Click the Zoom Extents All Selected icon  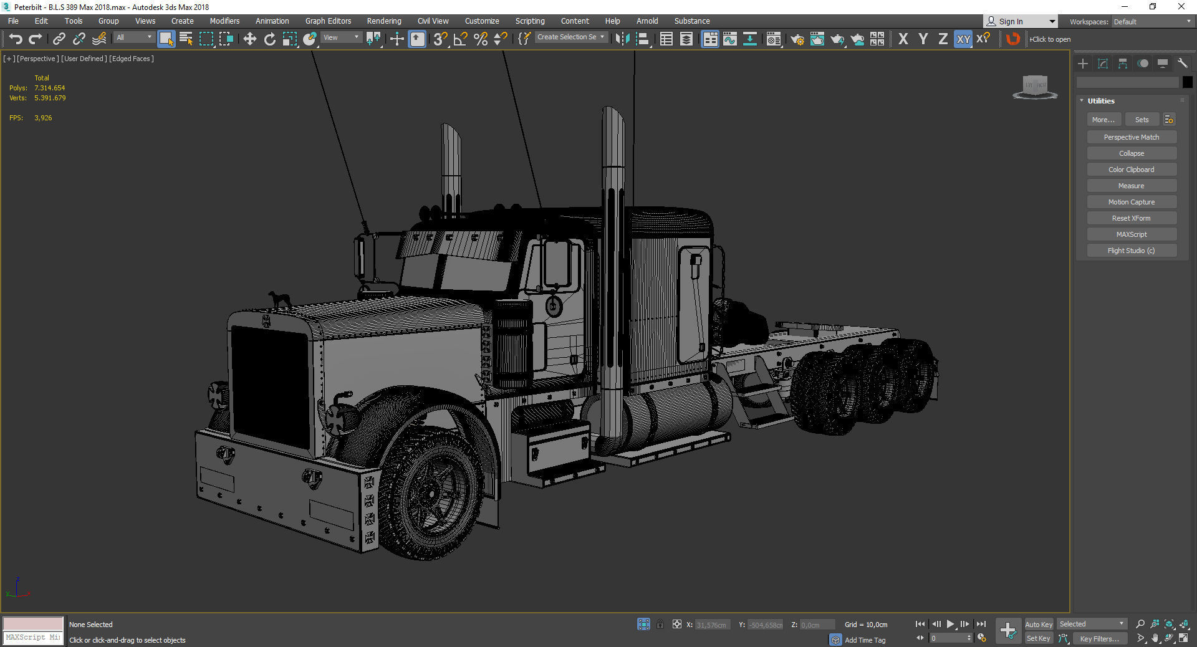(x=1183, y=624)
